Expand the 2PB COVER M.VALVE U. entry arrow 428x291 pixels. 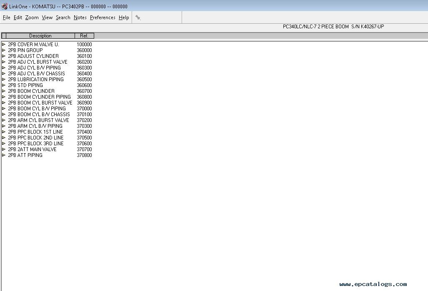pos(4,44)
